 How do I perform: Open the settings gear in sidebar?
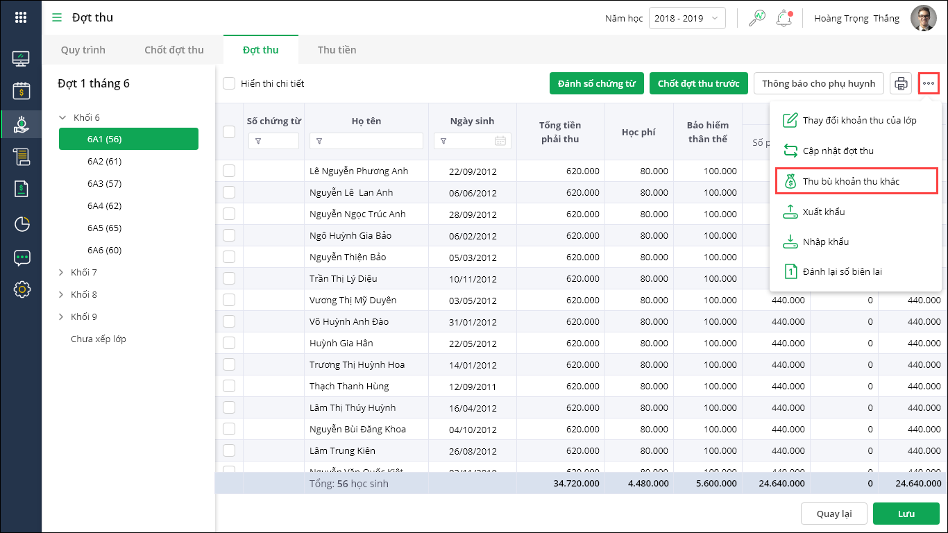[22, 289]
